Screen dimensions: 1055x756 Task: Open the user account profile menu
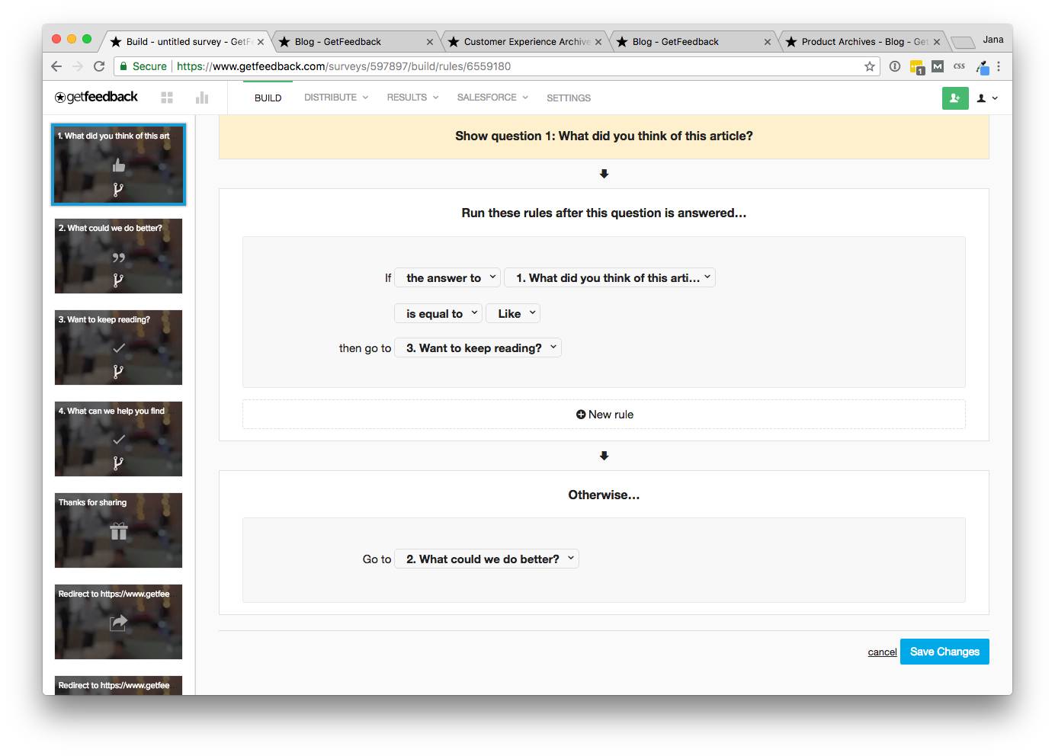click(x=987, y=98)
